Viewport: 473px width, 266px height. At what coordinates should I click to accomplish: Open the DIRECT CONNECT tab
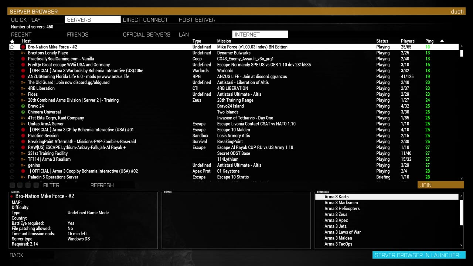pyautogui.click(x=146, y=20)
